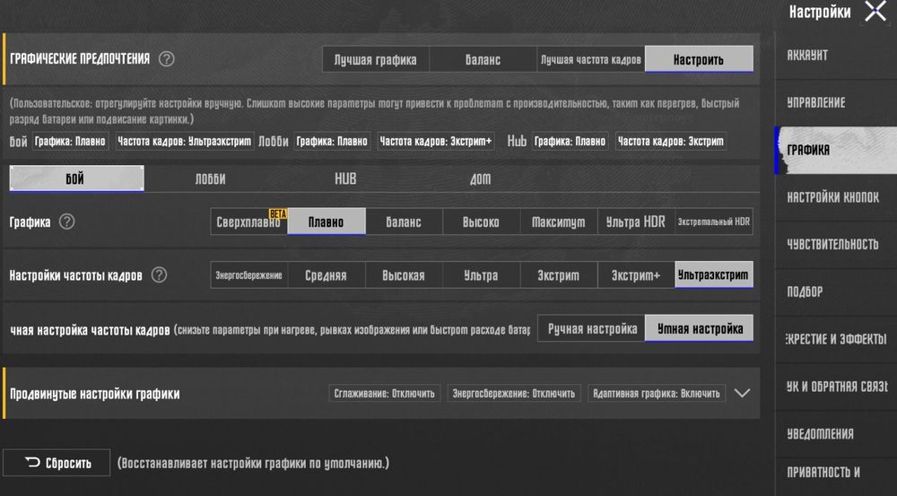Choose Ручная настройка frame rate mode
This screenshot has width=897, height=496.
pos(592,328)
